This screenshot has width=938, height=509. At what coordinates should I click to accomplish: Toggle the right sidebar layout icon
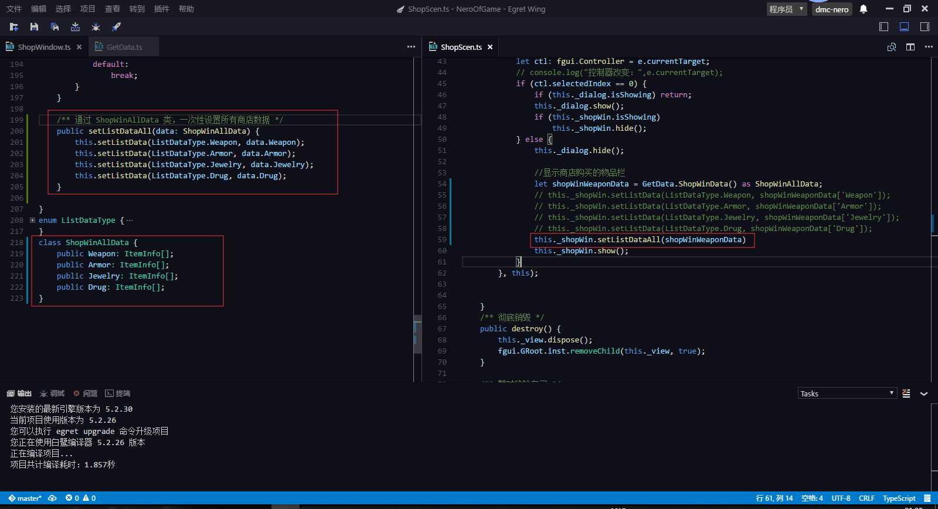[925, 27]
